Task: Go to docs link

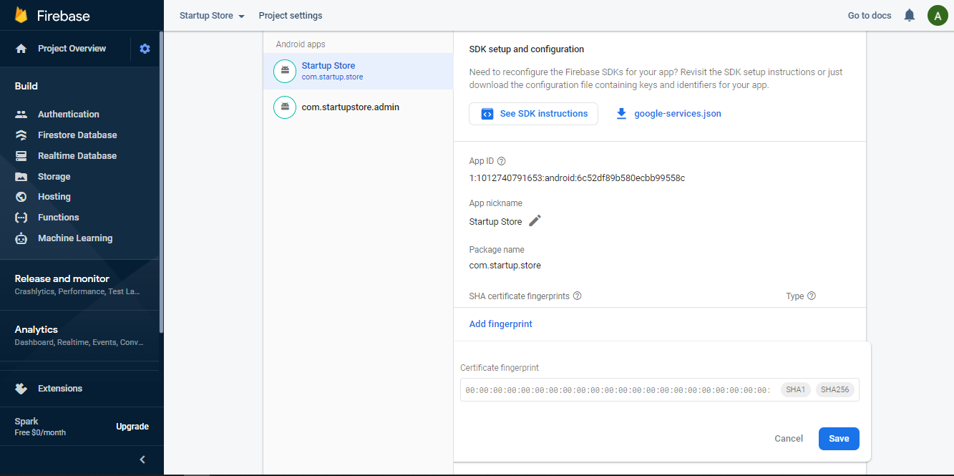Action: [x=870, y=16]
